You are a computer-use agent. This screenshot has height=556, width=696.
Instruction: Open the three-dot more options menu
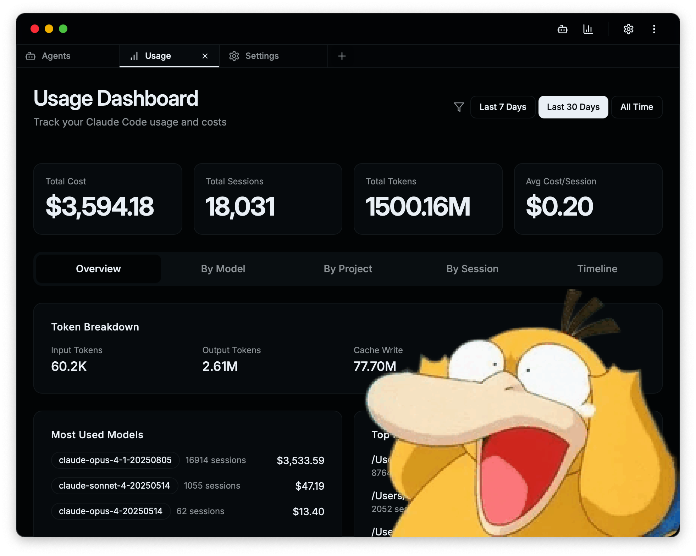[654, 29]
